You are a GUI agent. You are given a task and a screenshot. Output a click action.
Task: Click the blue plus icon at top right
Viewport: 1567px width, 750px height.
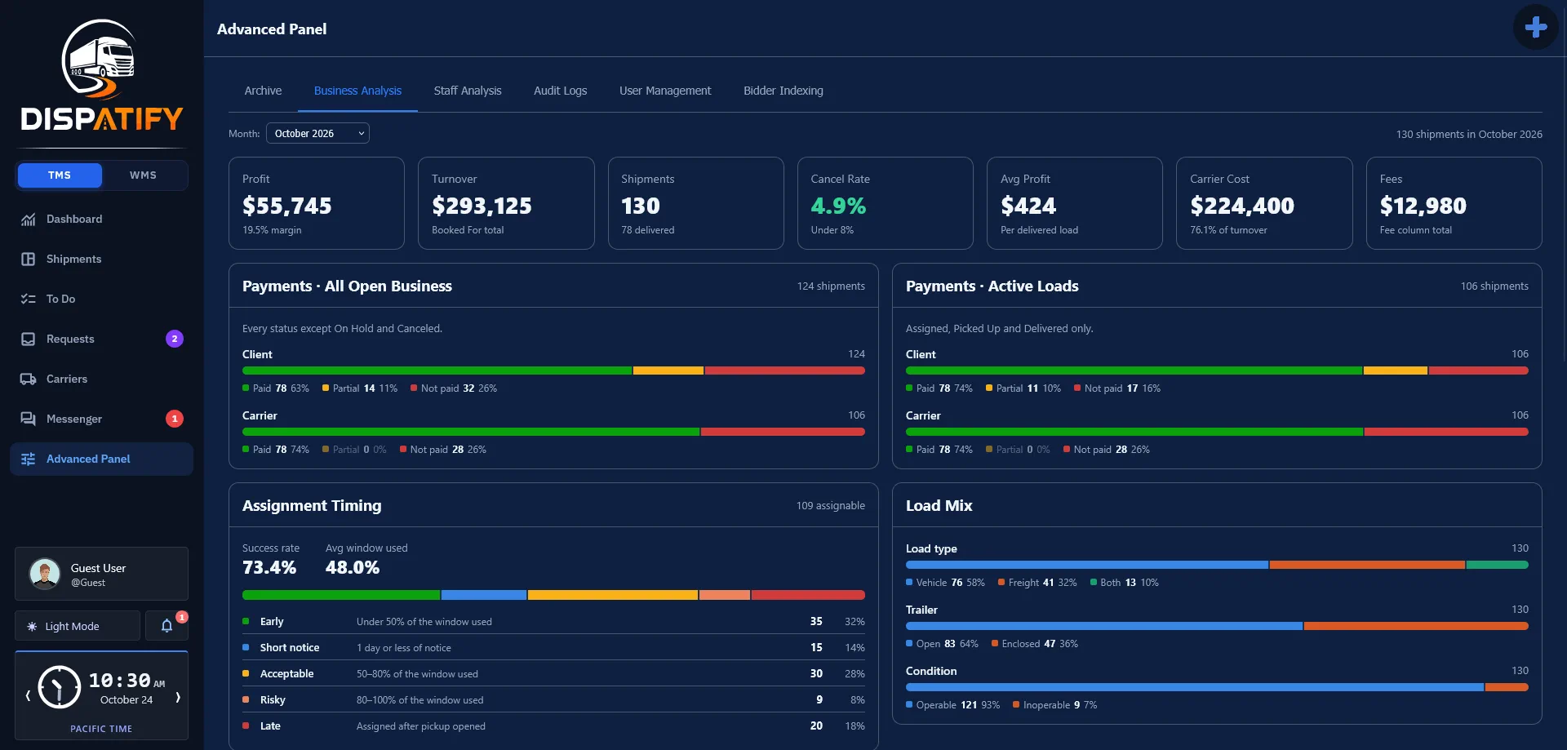pyautogui.click(x=1536, y=27)
